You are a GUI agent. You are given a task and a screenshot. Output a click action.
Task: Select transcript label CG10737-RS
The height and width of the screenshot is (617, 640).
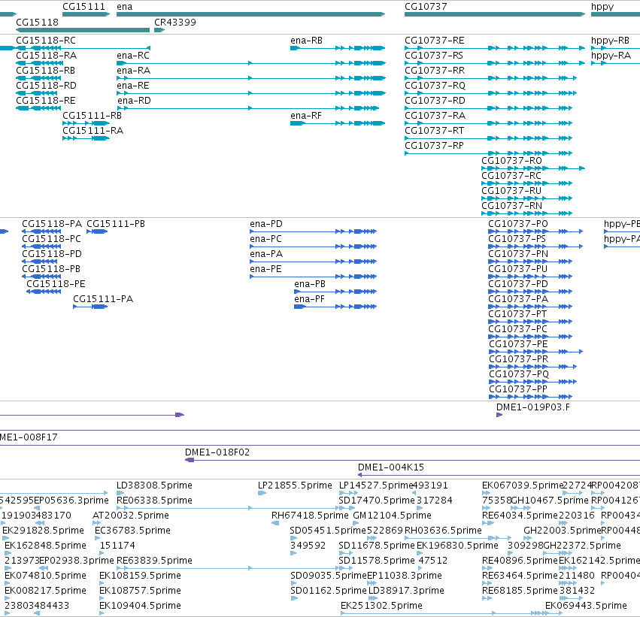pos(434,56)
